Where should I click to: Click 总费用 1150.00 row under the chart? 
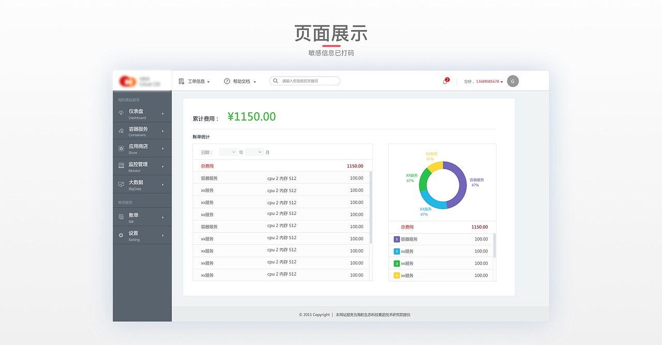(x=442, y=227)
